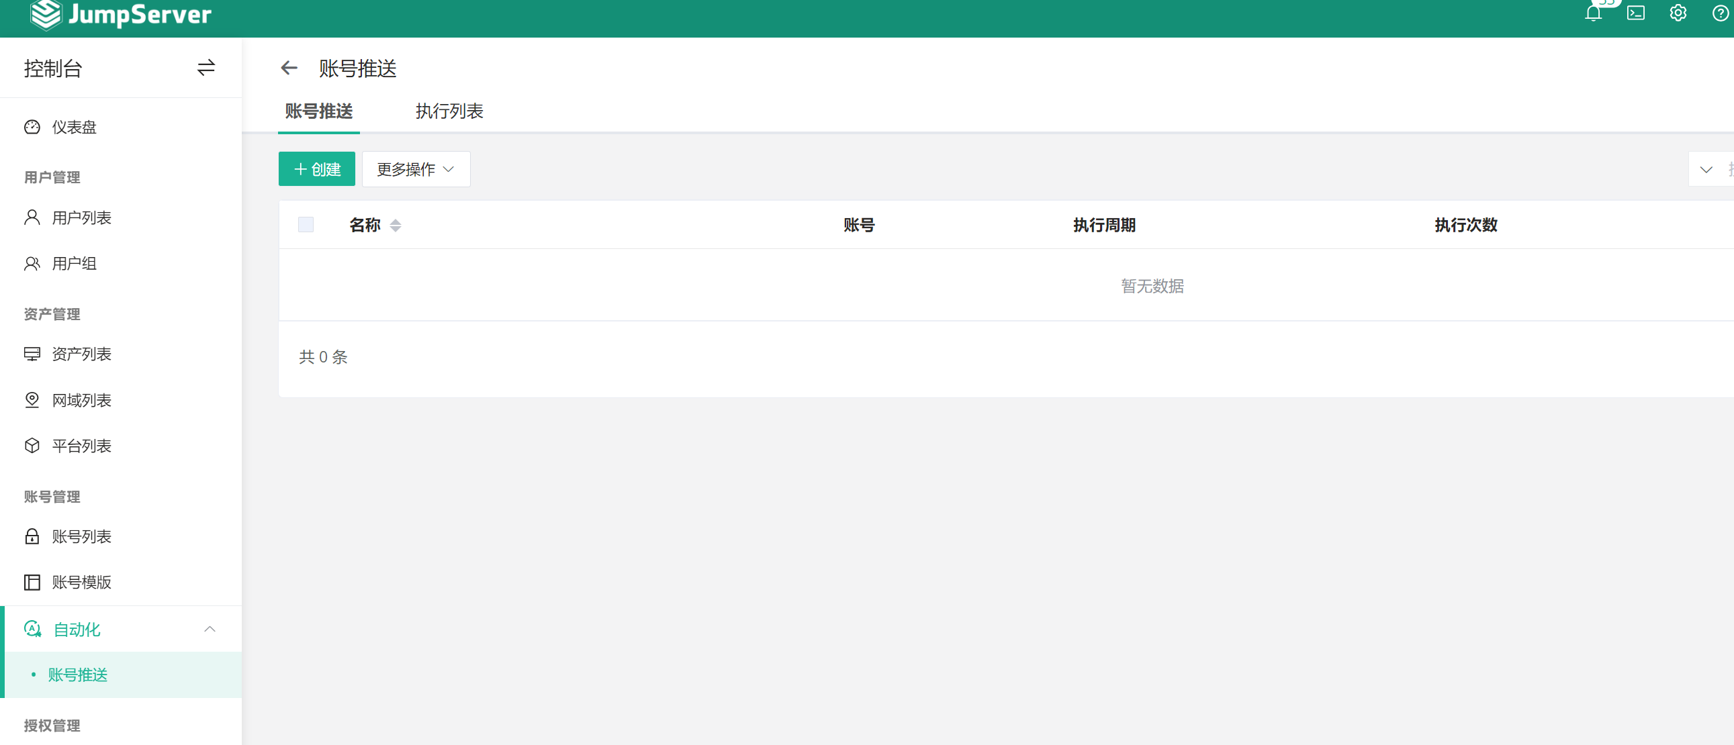Collapse the 自动化 sidebar section
Screen dimensions: 1734x745
pyautogui.click(x=210, y=630)
